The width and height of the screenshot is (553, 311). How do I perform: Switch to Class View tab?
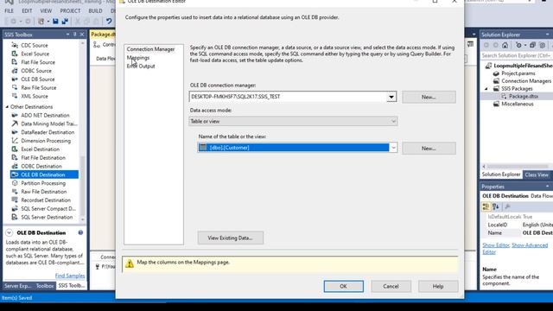536,175
